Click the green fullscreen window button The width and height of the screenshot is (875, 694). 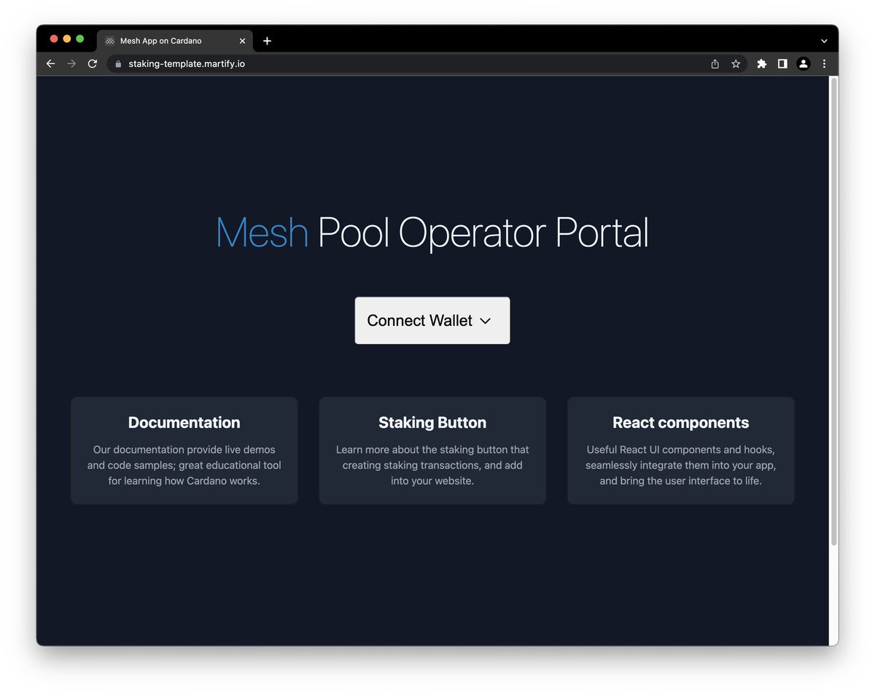tap(80, 39)
